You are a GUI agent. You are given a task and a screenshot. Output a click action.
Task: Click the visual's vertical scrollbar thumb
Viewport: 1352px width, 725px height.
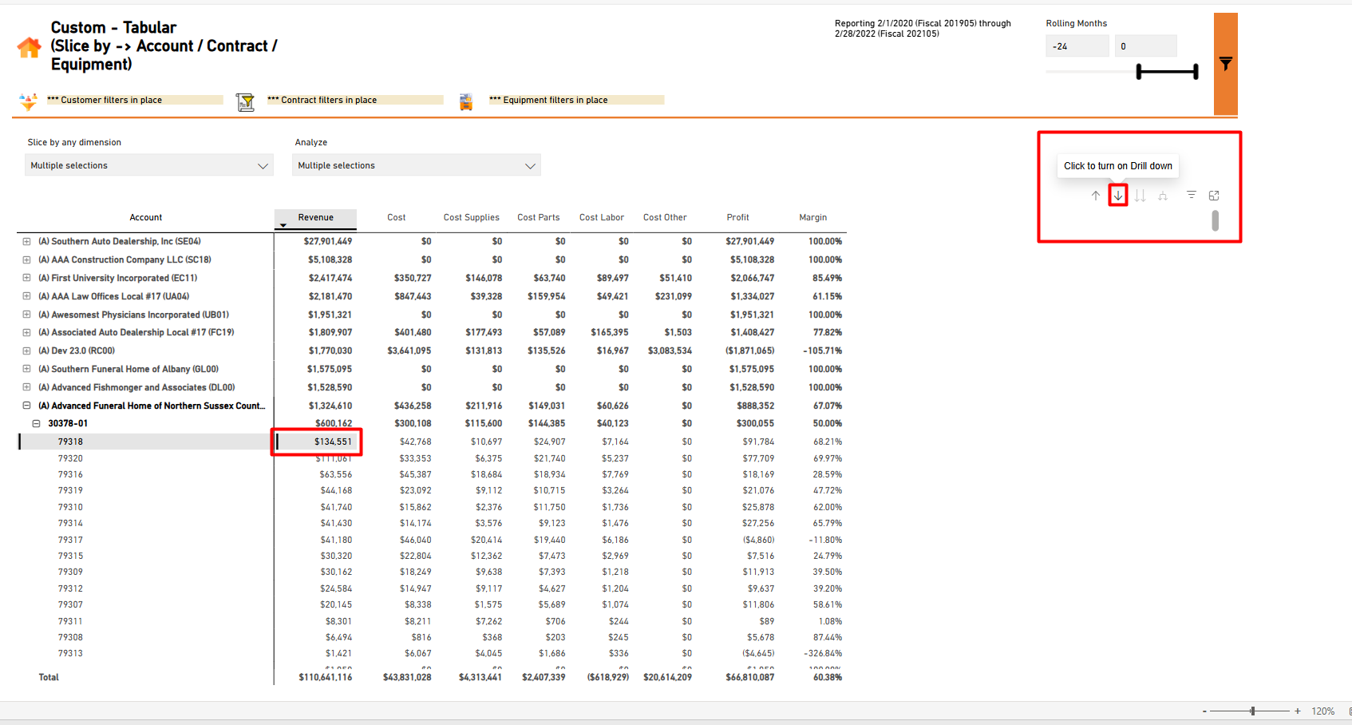[1215, 220]
